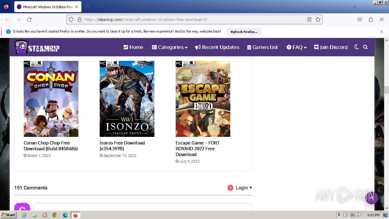Screen dimensions: 389x219
Task: Go back to previous page
Action: (x=7, y=19)
